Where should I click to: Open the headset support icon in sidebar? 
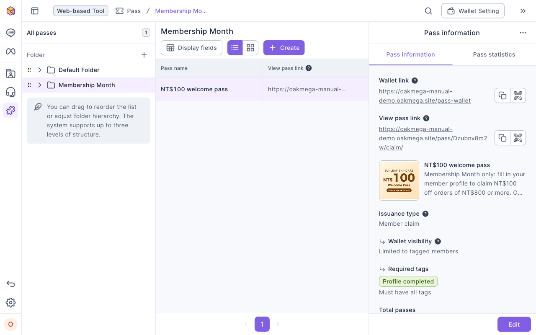[x=10, y=92]
